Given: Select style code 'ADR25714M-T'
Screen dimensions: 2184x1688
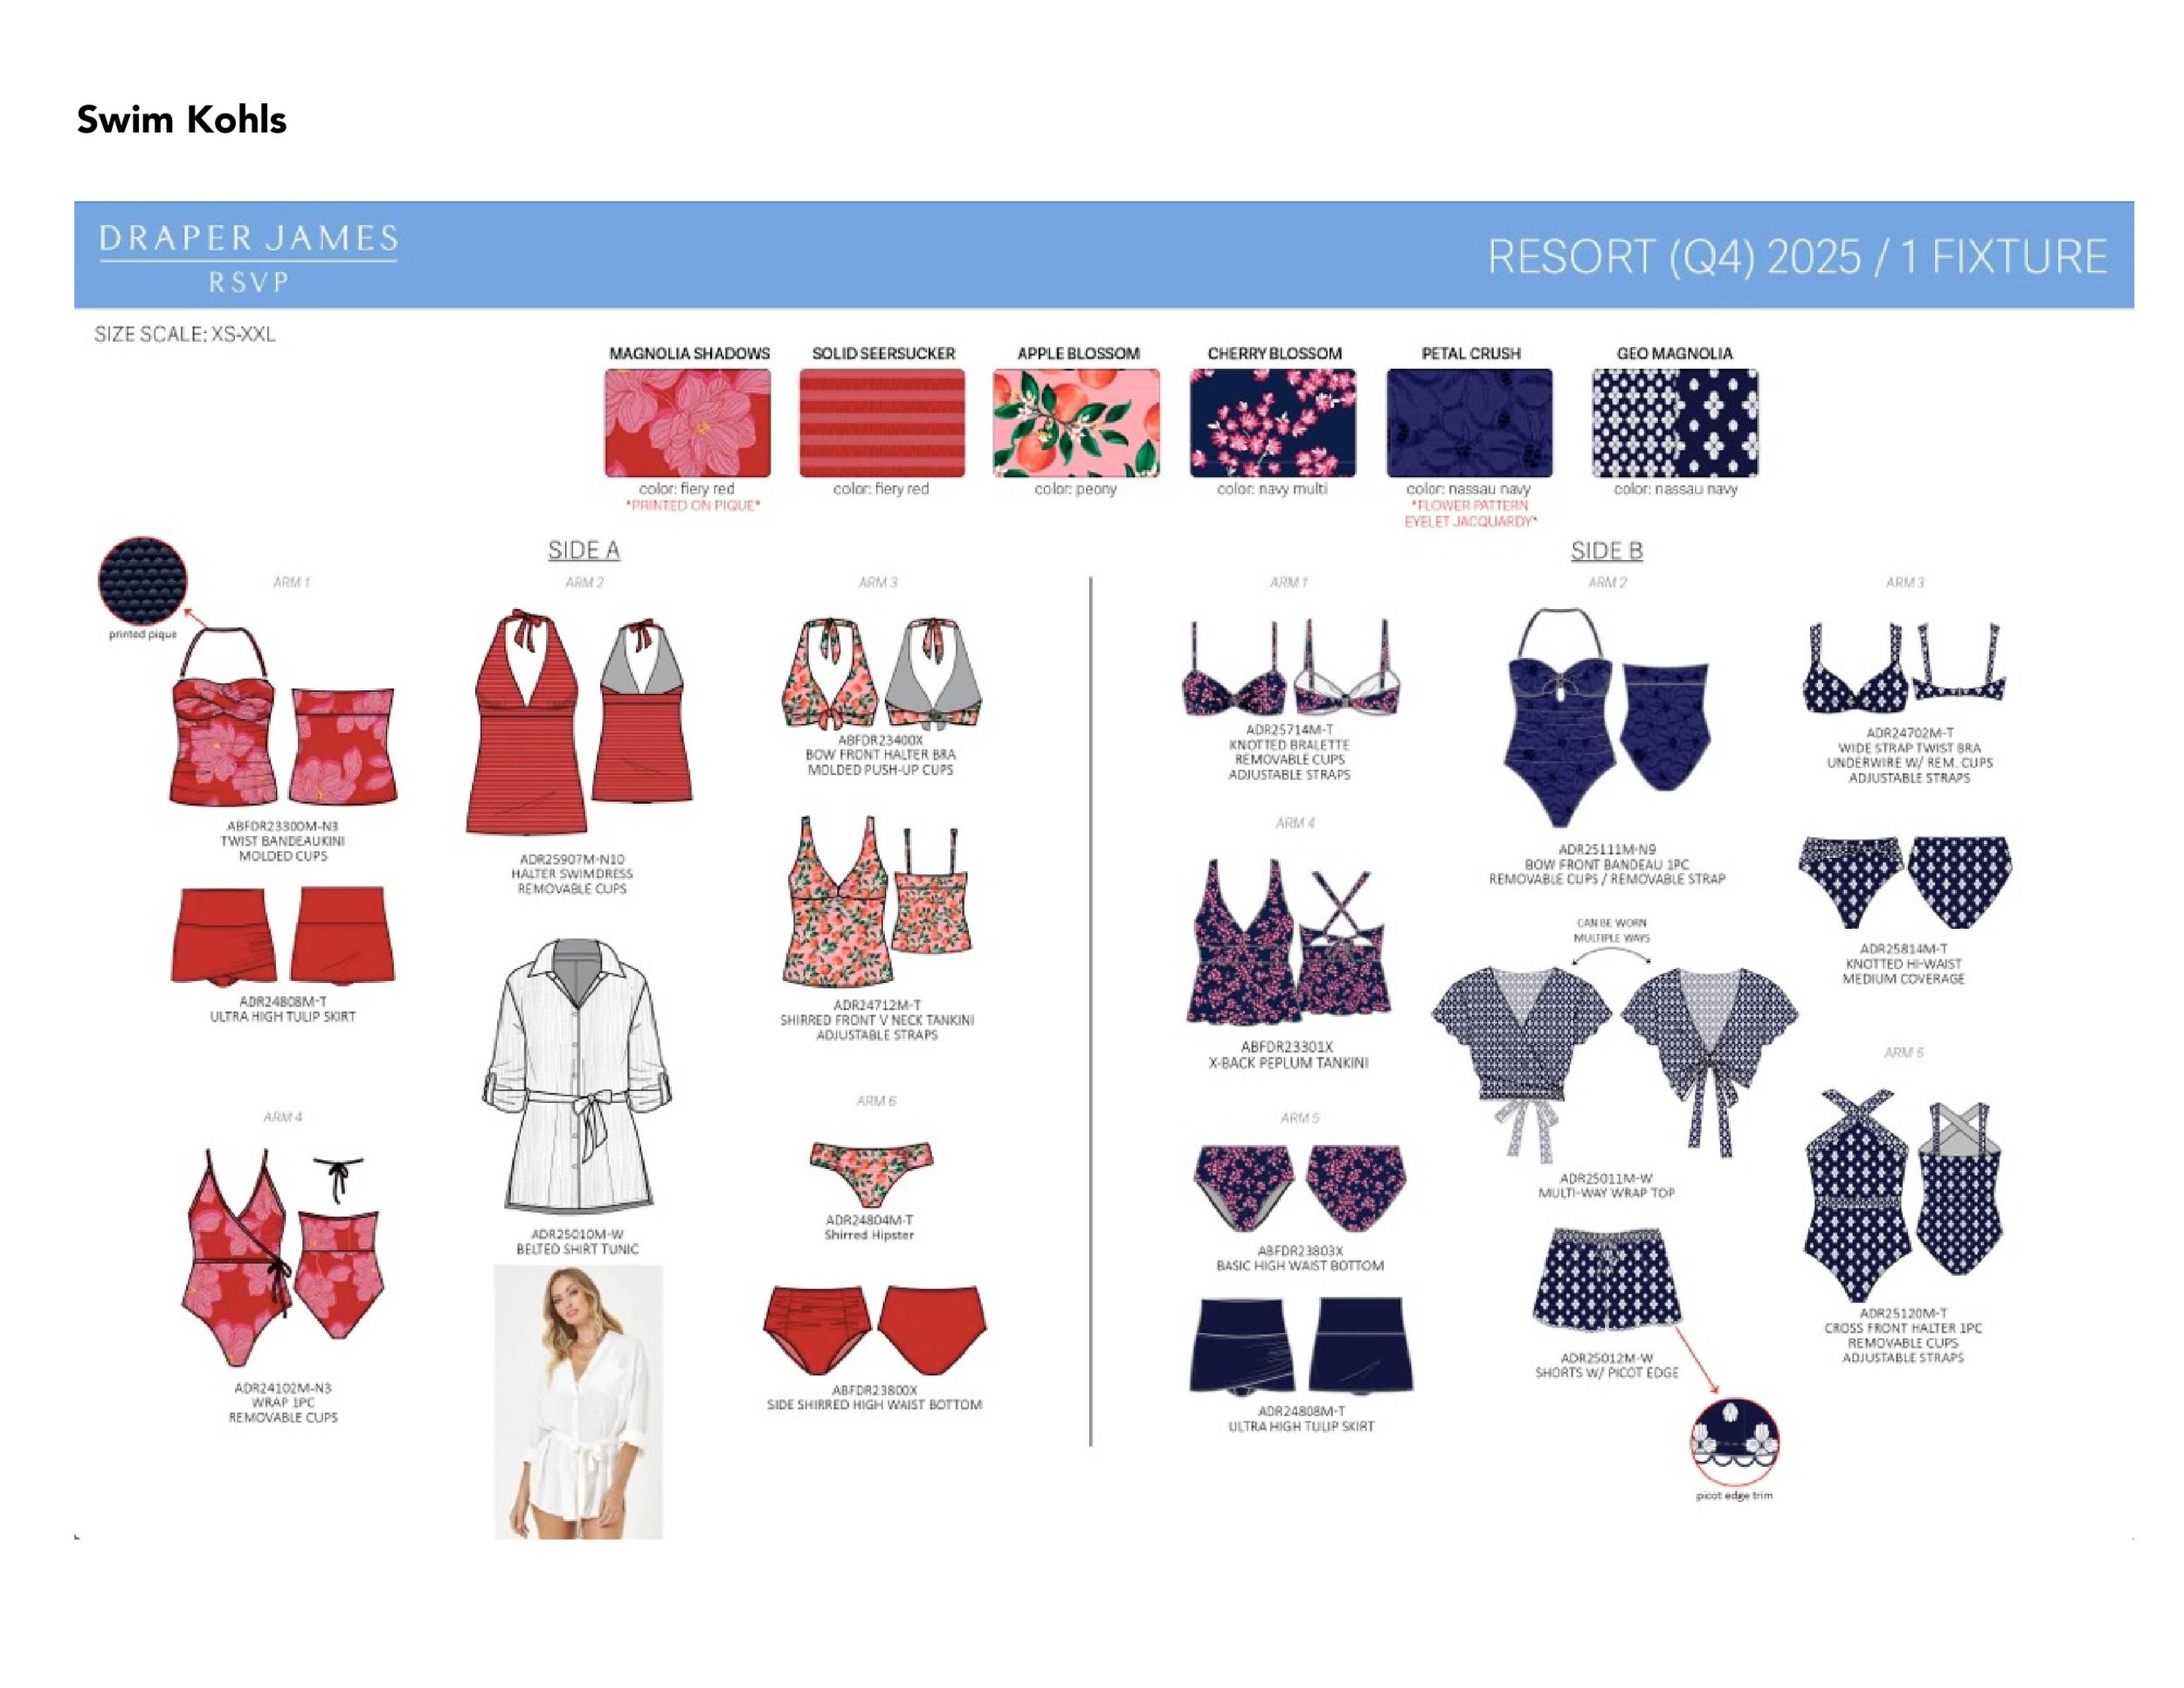Looking at the screenshot, I should pos(1289,730).
